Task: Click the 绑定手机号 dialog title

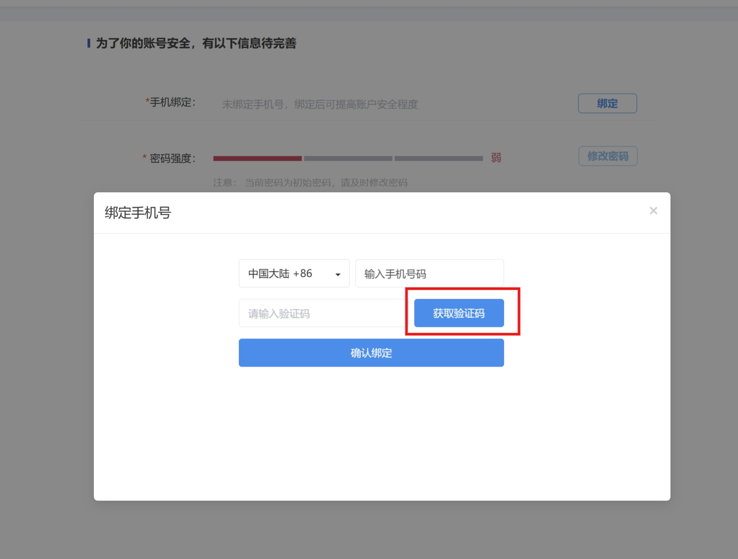Action: click(138, 213)
